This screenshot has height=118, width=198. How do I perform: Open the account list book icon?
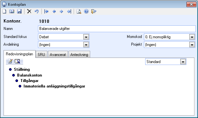[12, 12]
